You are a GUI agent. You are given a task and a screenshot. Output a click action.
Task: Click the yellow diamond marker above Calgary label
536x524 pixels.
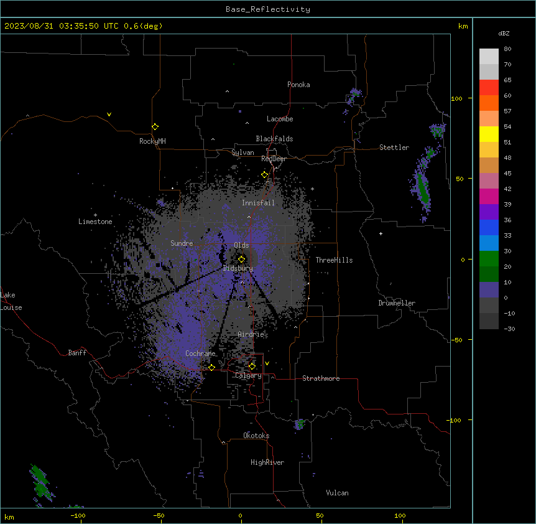(252, 367)
